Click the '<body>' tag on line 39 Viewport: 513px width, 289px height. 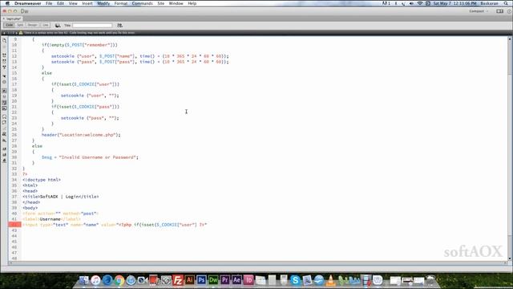pos(30,208)
